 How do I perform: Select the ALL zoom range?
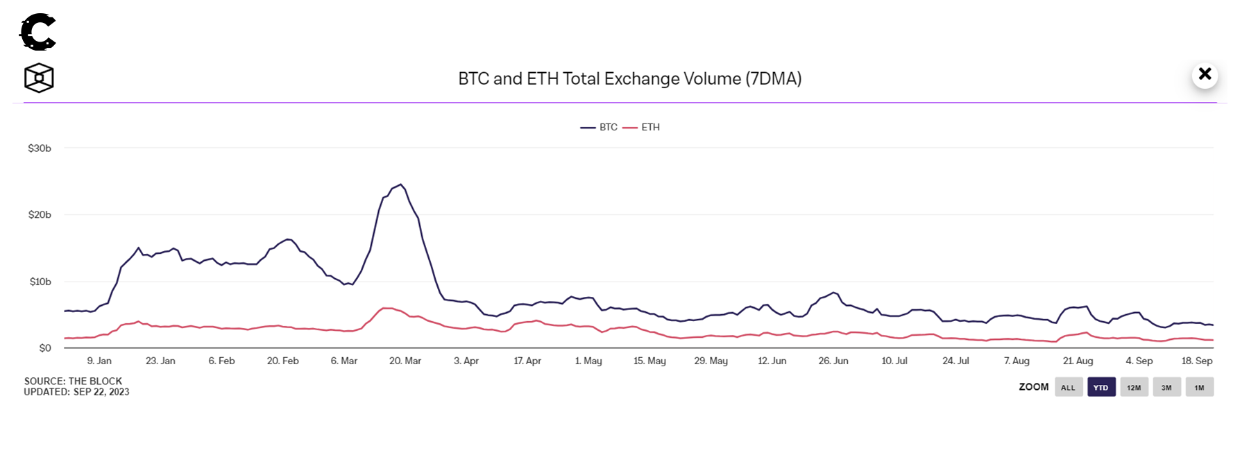click(x=1068, y=387)
